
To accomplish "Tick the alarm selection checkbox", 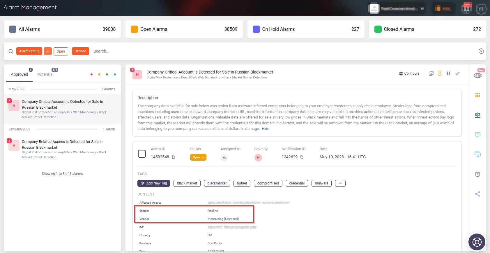I will (x=142, y=154).
